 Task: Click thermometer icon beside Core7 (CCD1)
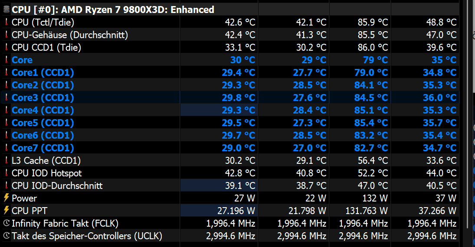coord(6,148)
